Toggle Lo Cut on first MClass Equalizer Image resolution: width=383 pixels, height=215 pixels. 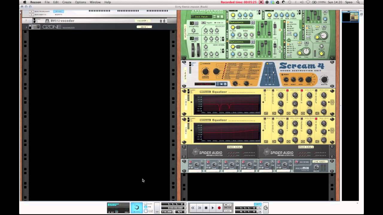265,90
